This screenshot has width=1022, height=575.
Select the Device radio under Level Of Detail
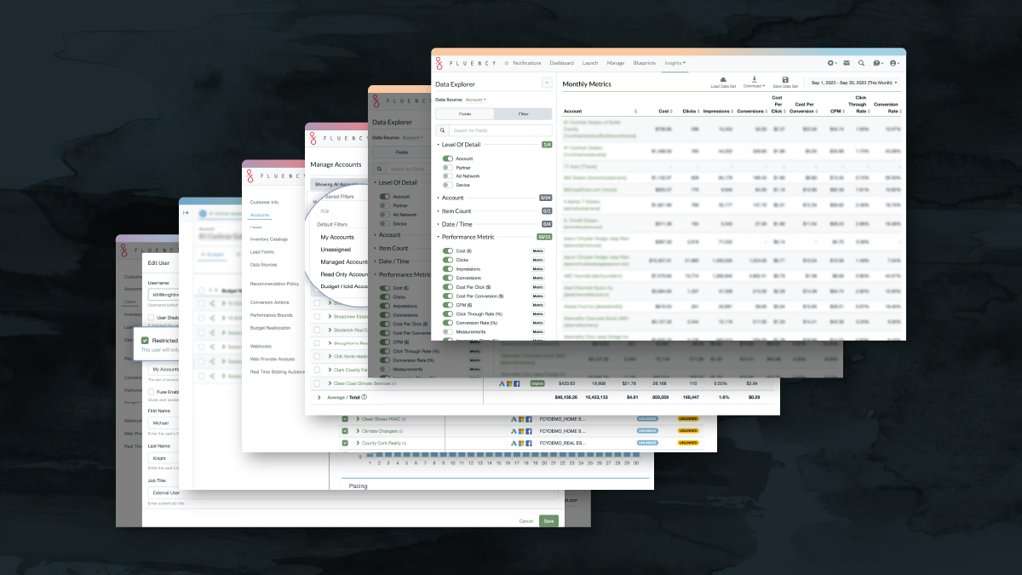(x=447, y=185)
